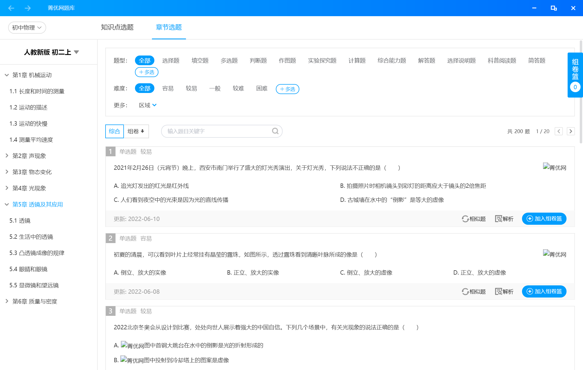
Task: Filter question type by 实验探究题
Action: [x=322, y=60]
